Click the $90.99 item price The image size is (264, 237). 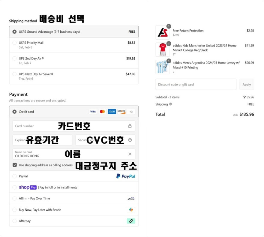click(x=249, y=63)
